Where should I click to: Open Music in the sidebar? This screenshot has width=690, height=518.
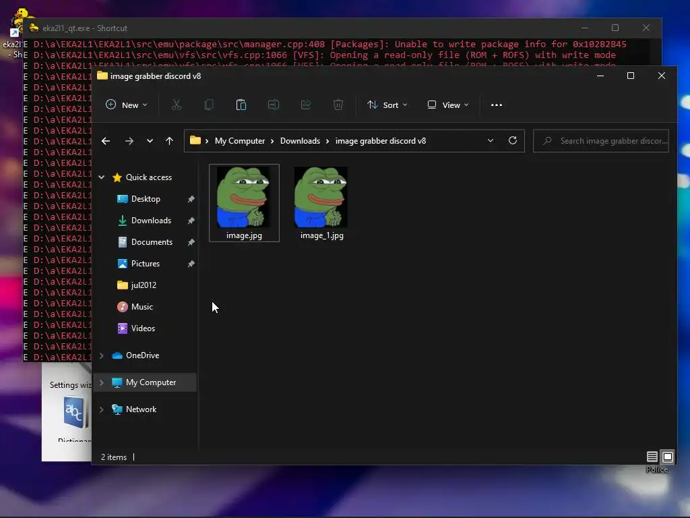(142, 307)
